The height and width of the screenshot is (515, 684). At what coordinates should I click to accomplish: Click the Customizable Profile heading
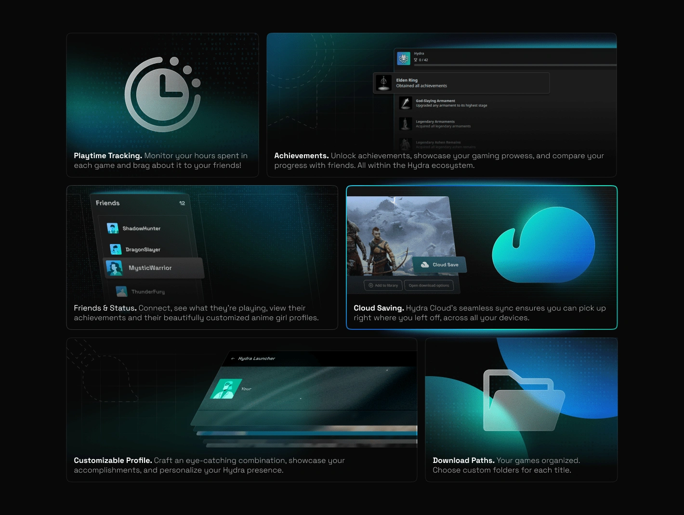pos(113,461)
